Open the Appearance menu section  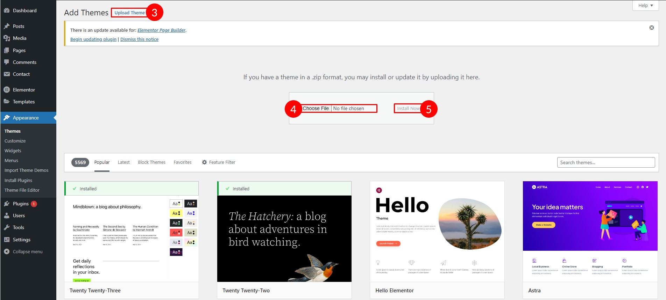click(x=26, y=118)
